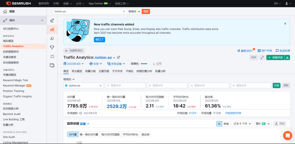Select the 唯一身份访问量 metric chip
295x144 pixels.
(x=89, y=134)
